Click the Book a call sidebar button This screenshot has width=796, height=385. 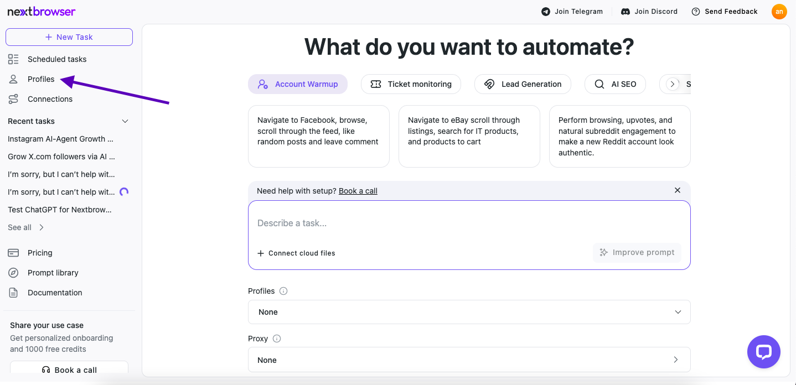(x=69, y=370)
